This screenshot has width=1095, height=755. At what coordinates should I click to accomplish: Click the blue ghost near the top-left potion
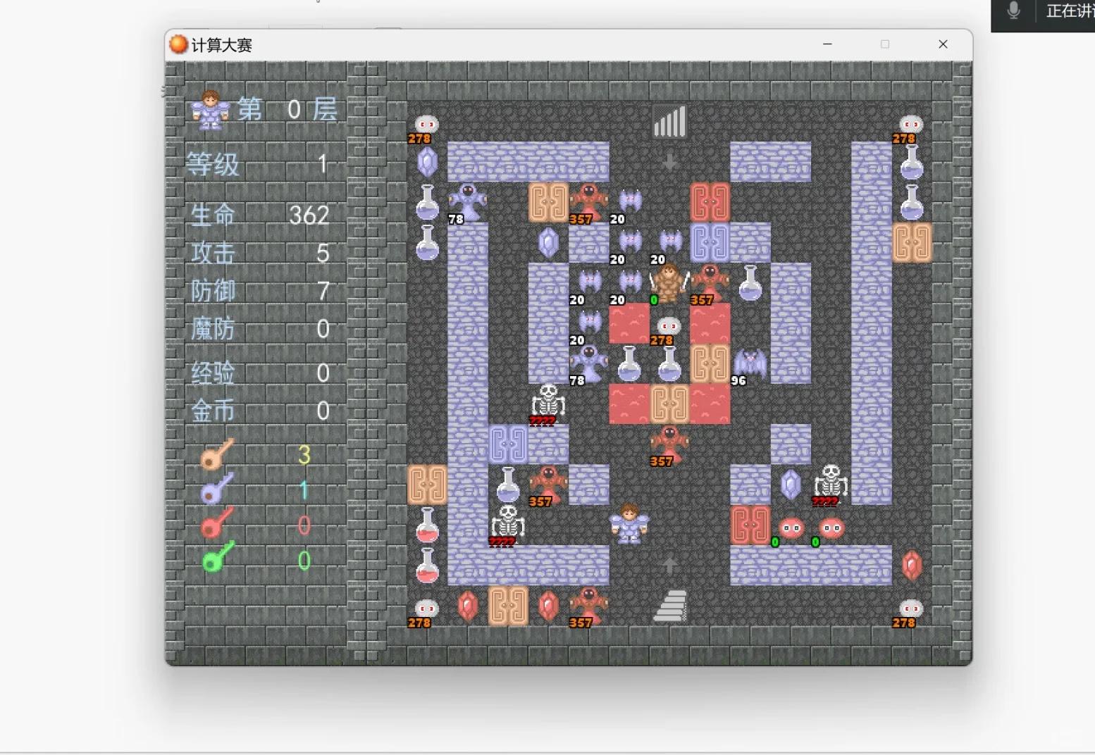pyautogui.click(x=467, y=202)
